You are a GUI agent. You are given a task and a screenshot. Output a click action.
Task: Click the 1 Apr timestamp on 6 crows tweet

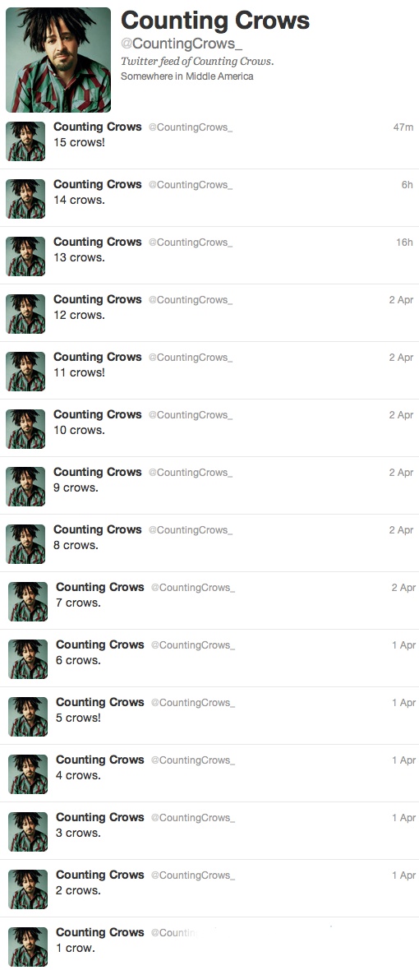tap(403, 645)
